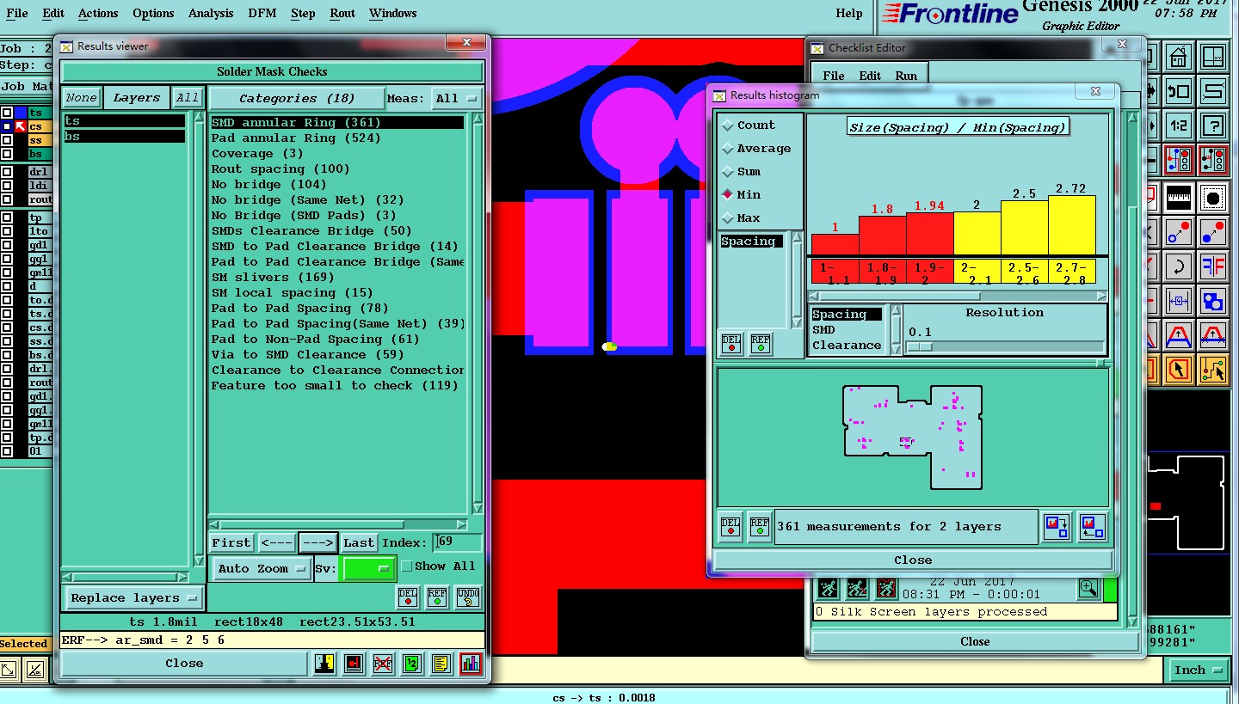The image size is (1239, 704).
Task: Click the overlapping blue shapes icon
Action: coord(1213,301)
